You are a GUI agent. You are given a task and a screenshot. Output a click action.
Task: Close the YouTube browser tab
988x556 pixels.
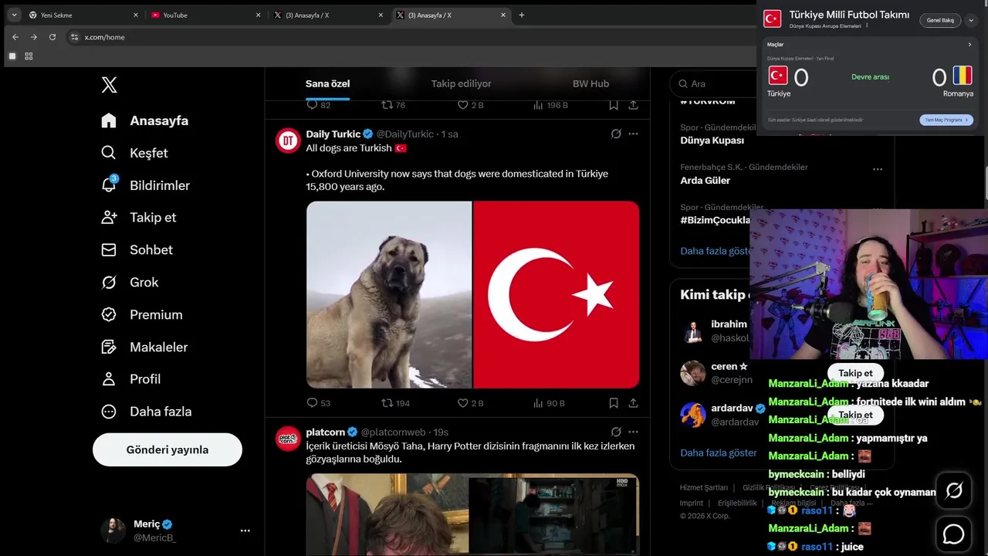(259, 15)
